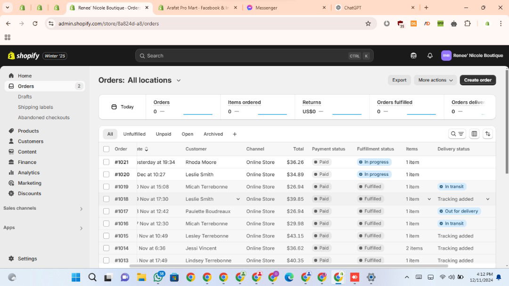Viewport: 509px width, 286px height.
Task: Open WhatsApp from the taskbar
Action: point(158,277)
